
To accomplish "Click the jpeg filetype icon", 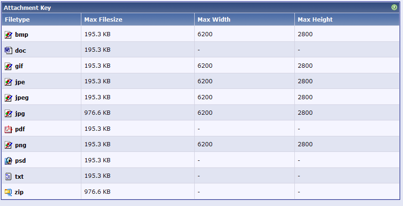I will [x=8, y=98].
